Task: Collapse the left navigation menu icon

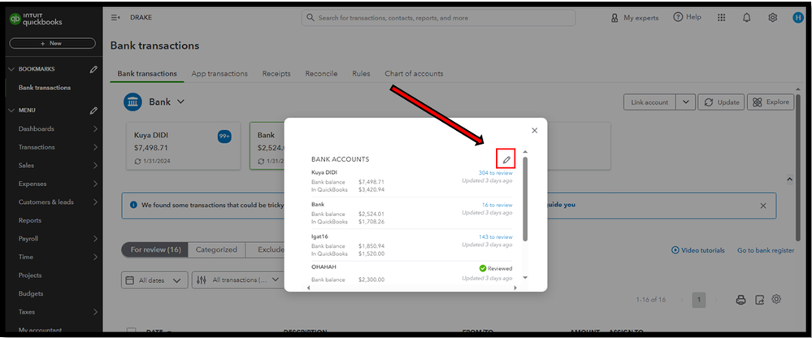Action: coord(115,18)
